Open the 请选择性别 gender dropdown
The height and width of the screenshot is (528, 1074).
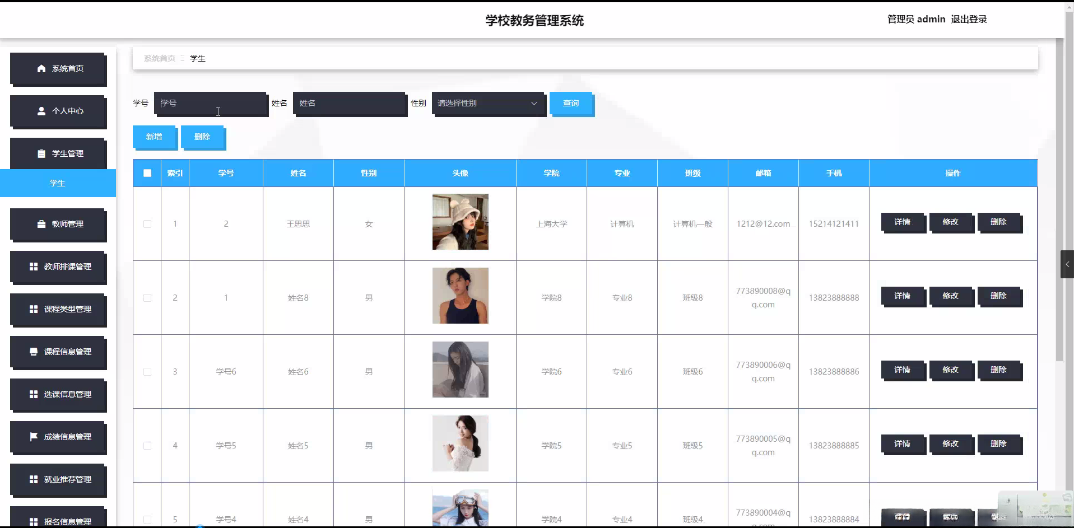tap(487, 103)
